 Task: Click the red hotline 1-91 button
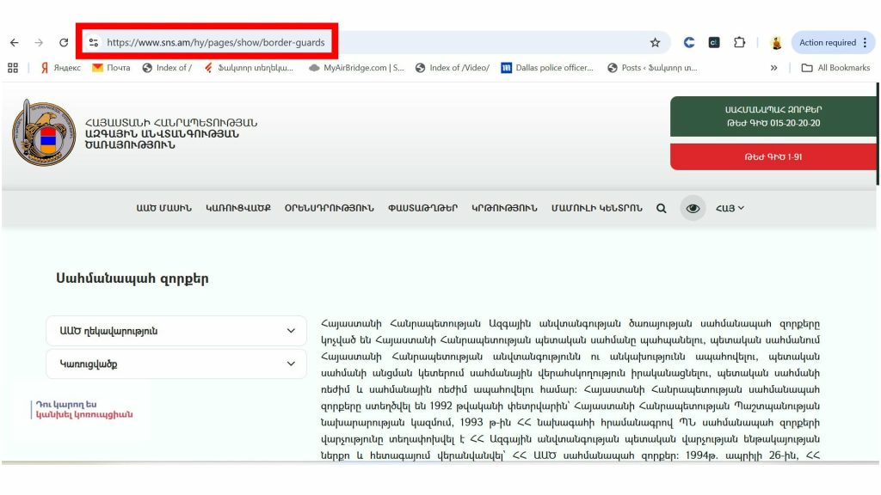pos(772,157)
